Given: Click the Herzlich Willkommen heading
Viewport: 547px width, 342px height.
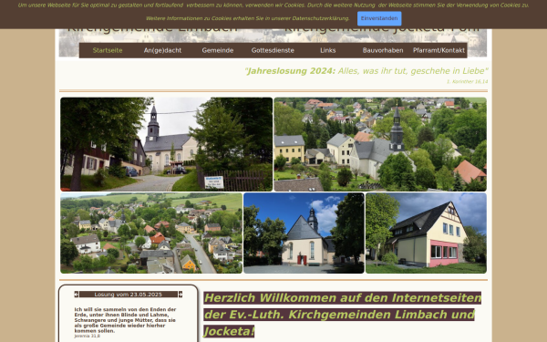Looking at the screenshot, I should [x=342, y=315].
